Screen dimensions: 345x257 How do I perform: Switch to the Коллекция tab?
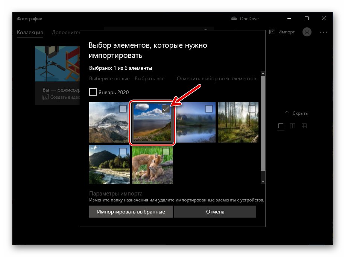(x=30, y=33)
